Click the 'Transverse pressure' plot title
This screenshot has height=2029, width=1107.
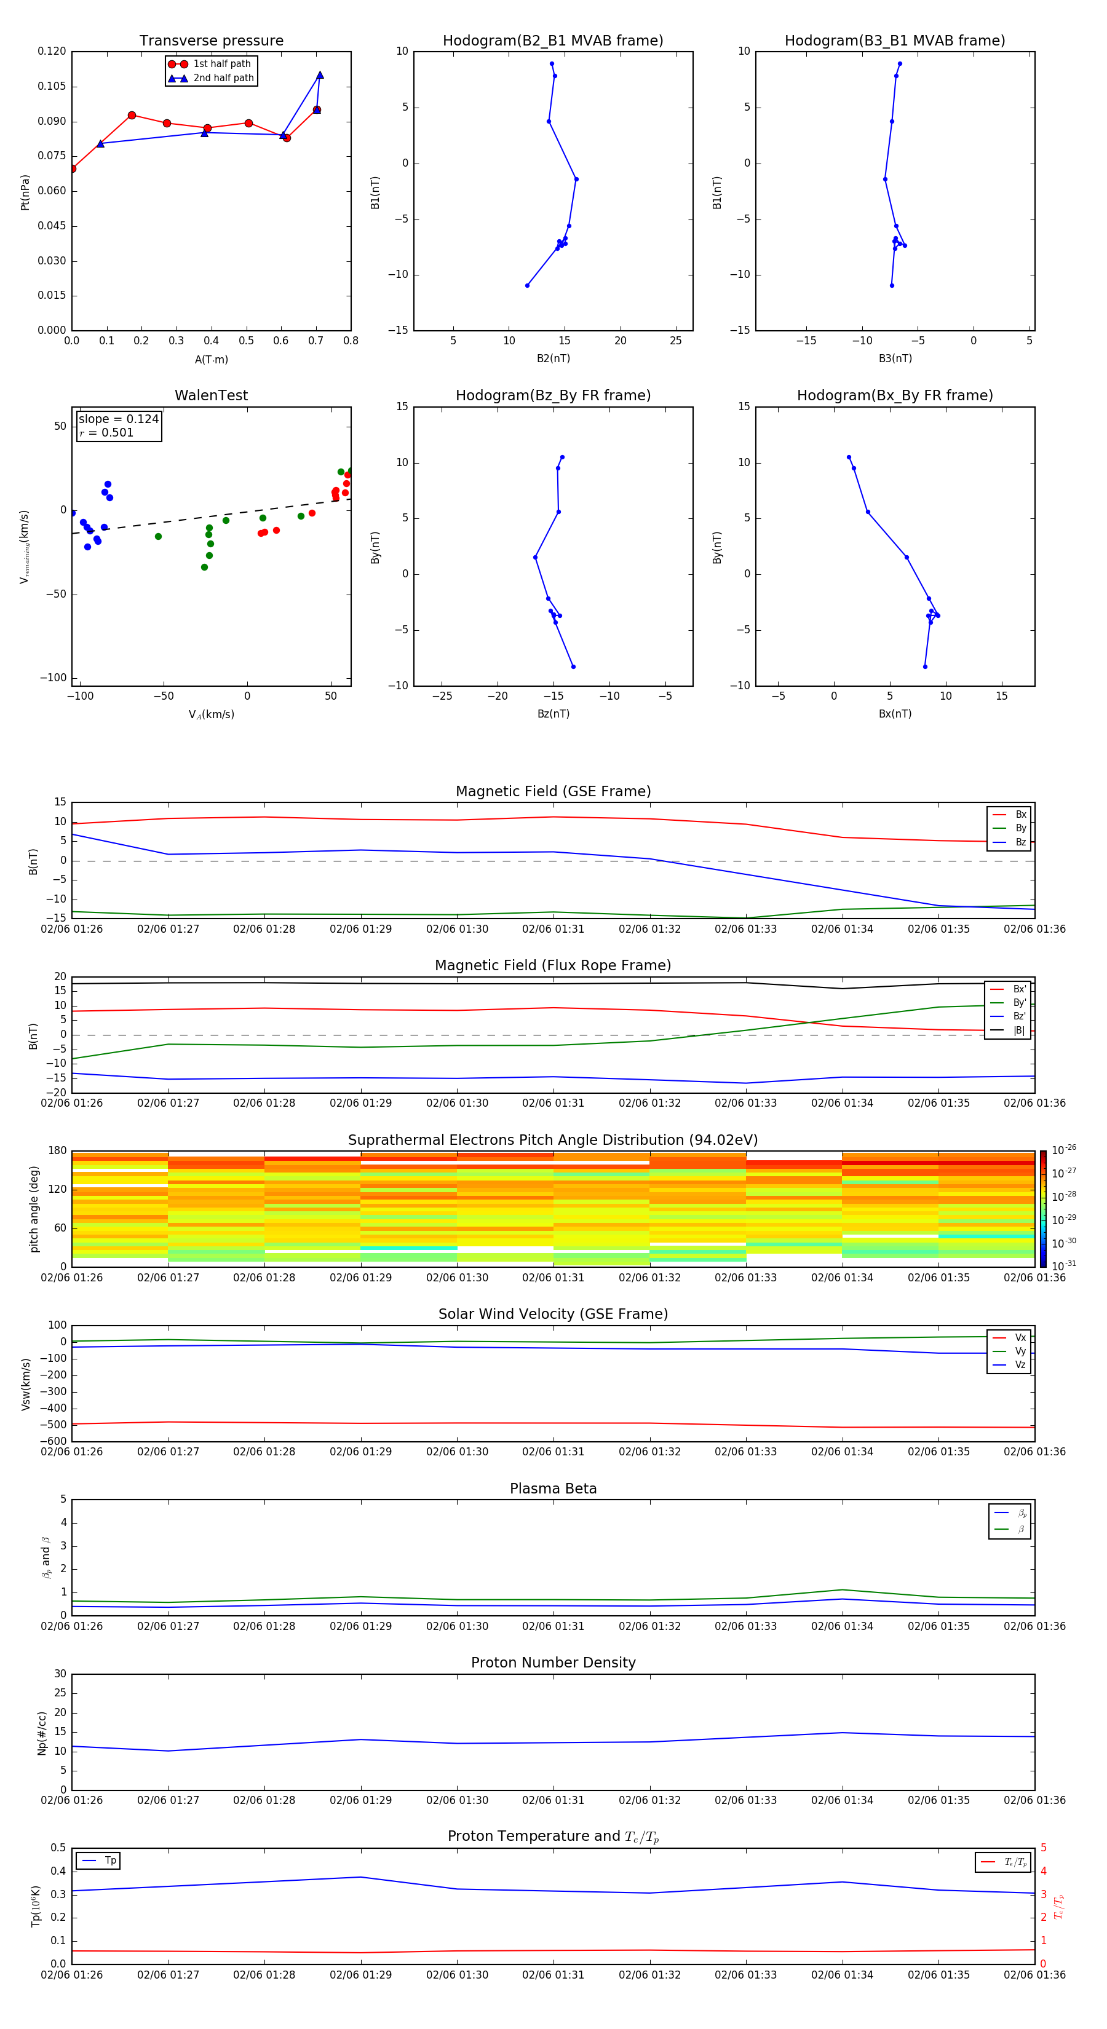click(211, 41)
